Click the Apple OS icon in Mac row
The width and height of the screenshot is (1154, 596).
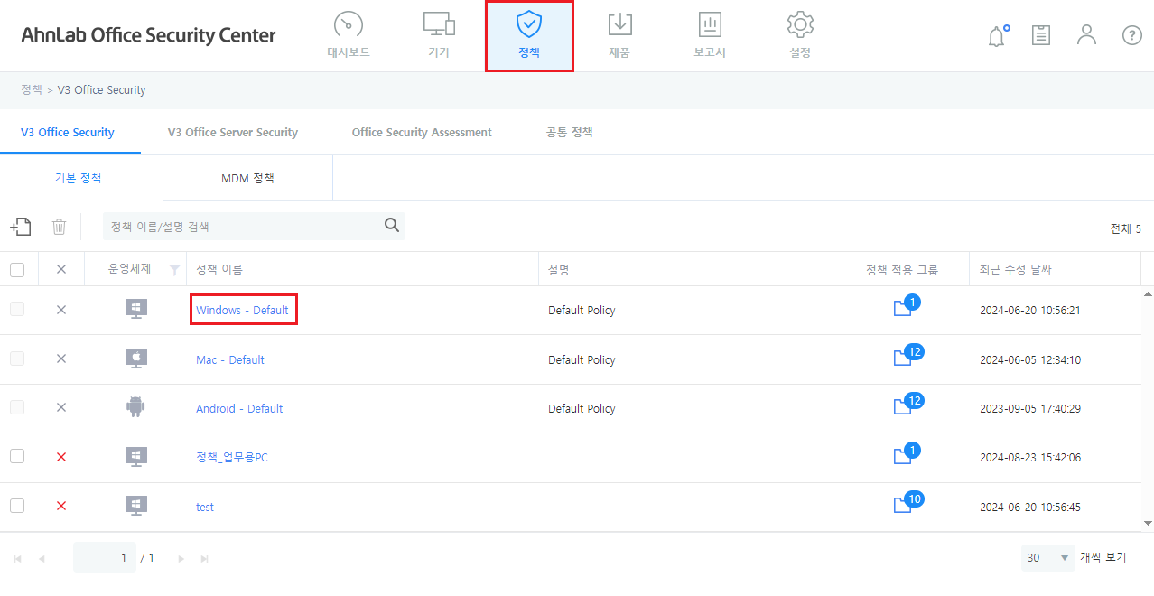(x=136, y=359)
